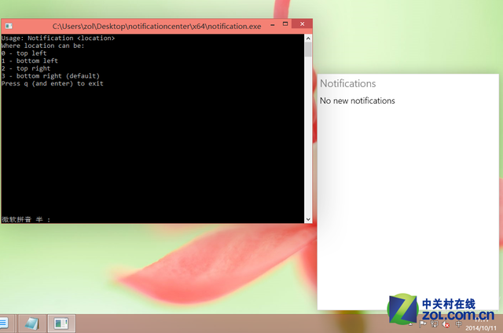Click the Microsoft Pinyin IME status line
Viewport: 503px width, 333px height.
(x=26, y=219)
